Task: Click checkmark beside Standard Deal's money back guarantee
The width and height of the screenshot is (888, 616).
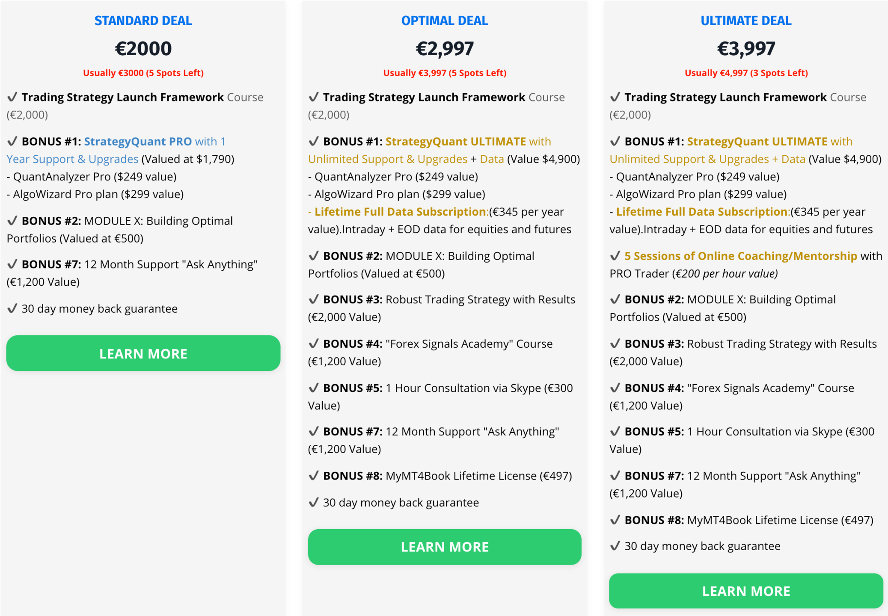Action: pos(12,308)
